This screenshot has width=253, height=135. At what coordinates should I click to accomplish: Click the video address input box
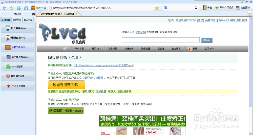[x=161, y=40]
